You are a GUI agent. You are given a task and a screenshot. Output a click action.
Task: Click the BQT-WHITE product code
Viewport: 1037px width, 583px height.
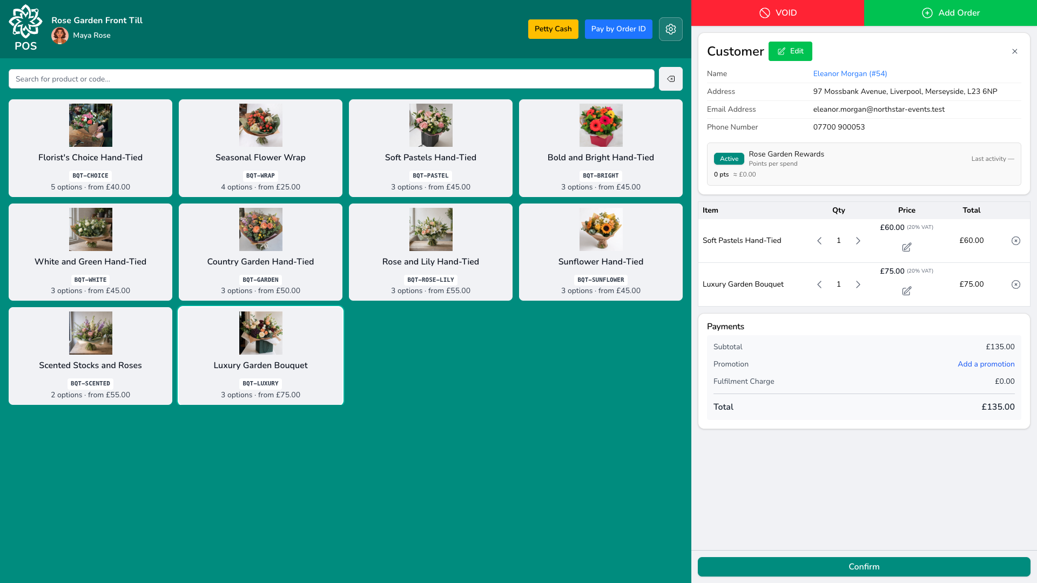click(x=91, y=280)
